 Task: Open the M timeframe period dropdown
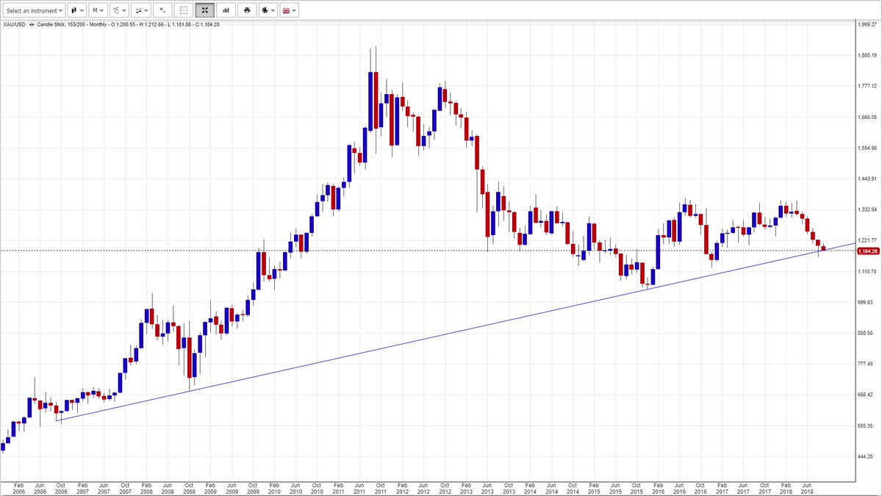pyautogui.click(x=98, y=11)
